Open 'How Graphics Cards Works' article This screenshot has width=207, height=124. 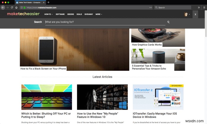(147, 45)
